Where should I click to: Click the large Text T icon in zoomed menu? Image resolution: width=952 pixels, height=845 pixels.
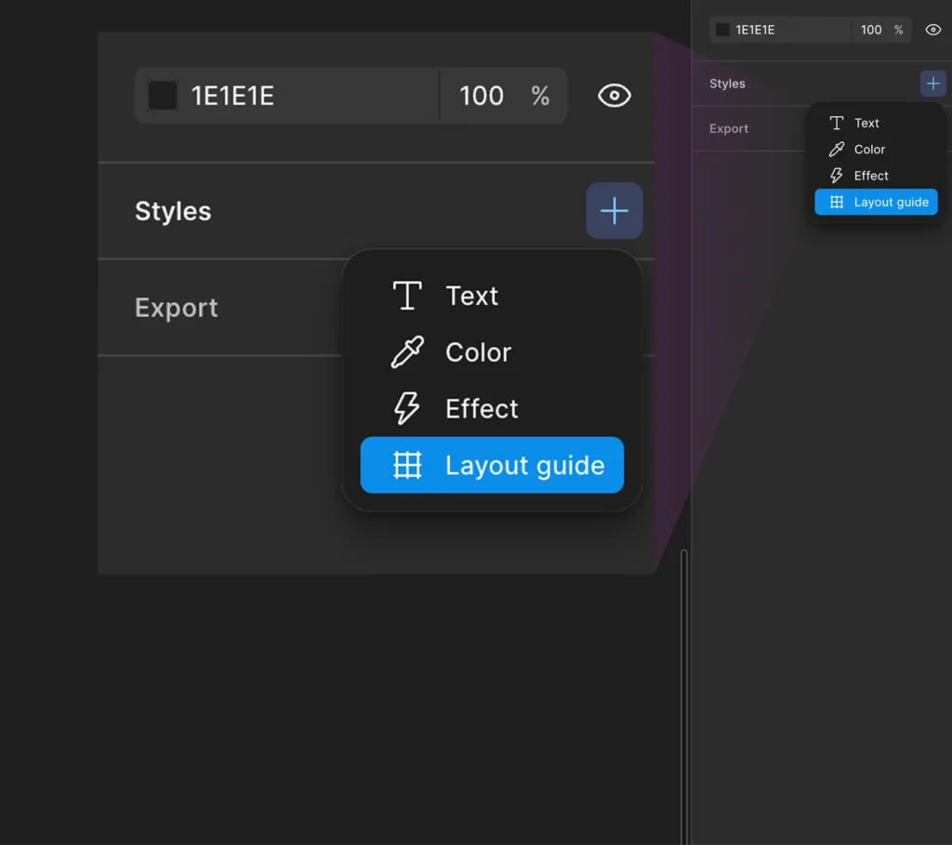coord(407,296)
